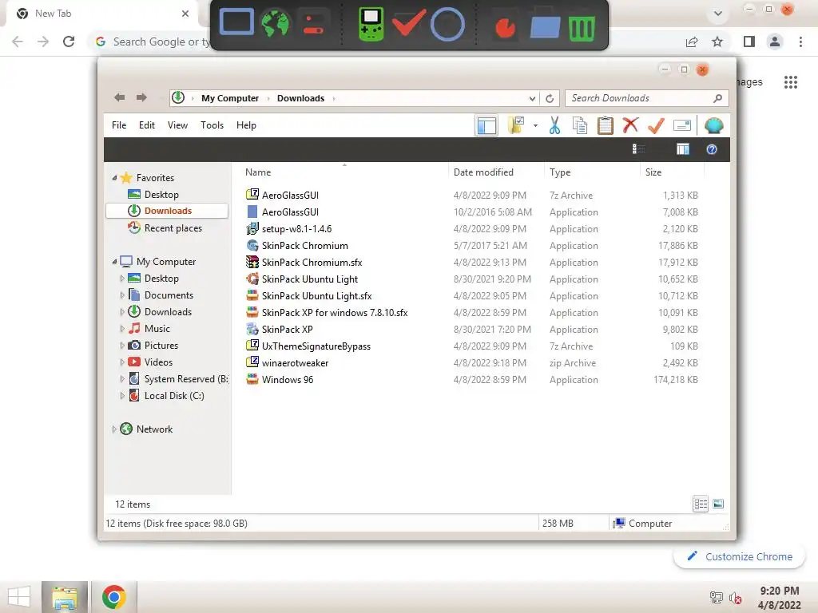The width and height of the screenshot is (818, 613).
Task: Open the File menu
Action: (119, 125)
